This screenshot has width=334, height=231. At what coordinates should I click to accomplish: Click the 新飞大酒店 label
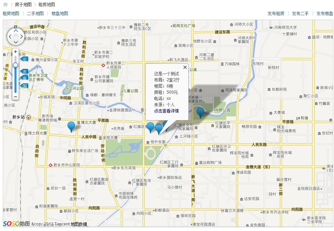179,60
